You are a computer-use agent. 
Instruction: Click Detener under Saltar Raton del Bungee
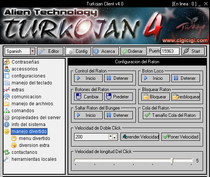(119, 115)
